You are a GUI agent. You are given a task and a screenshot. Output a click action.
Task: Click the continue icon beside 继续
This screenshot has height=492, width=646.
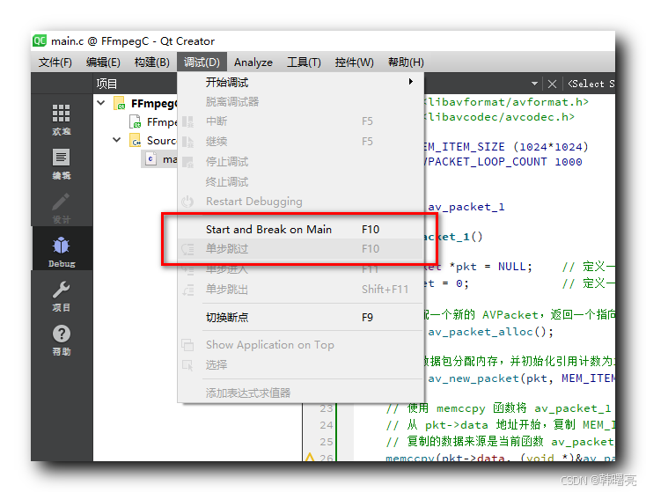click(187, 142)
